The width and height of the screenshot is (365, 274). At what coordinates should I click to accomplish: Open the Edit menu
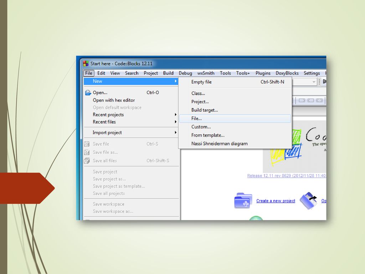101,73
